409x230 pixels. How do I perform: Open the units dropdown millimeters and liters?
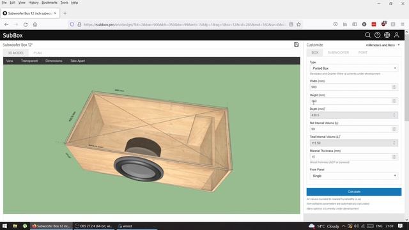click(382, 45)
